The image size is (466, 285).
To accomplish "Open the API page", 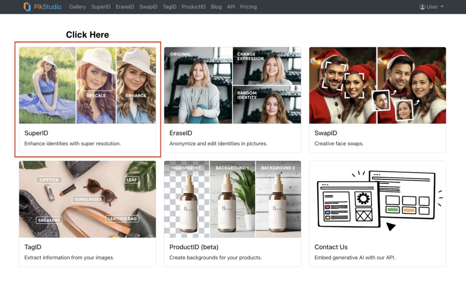I will pos(231,7).
